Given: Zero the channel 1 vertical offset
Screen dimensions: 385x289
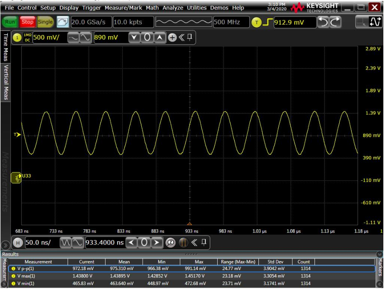Looking at the screenshot, I should pyautogui.click(x=147, y=37).
